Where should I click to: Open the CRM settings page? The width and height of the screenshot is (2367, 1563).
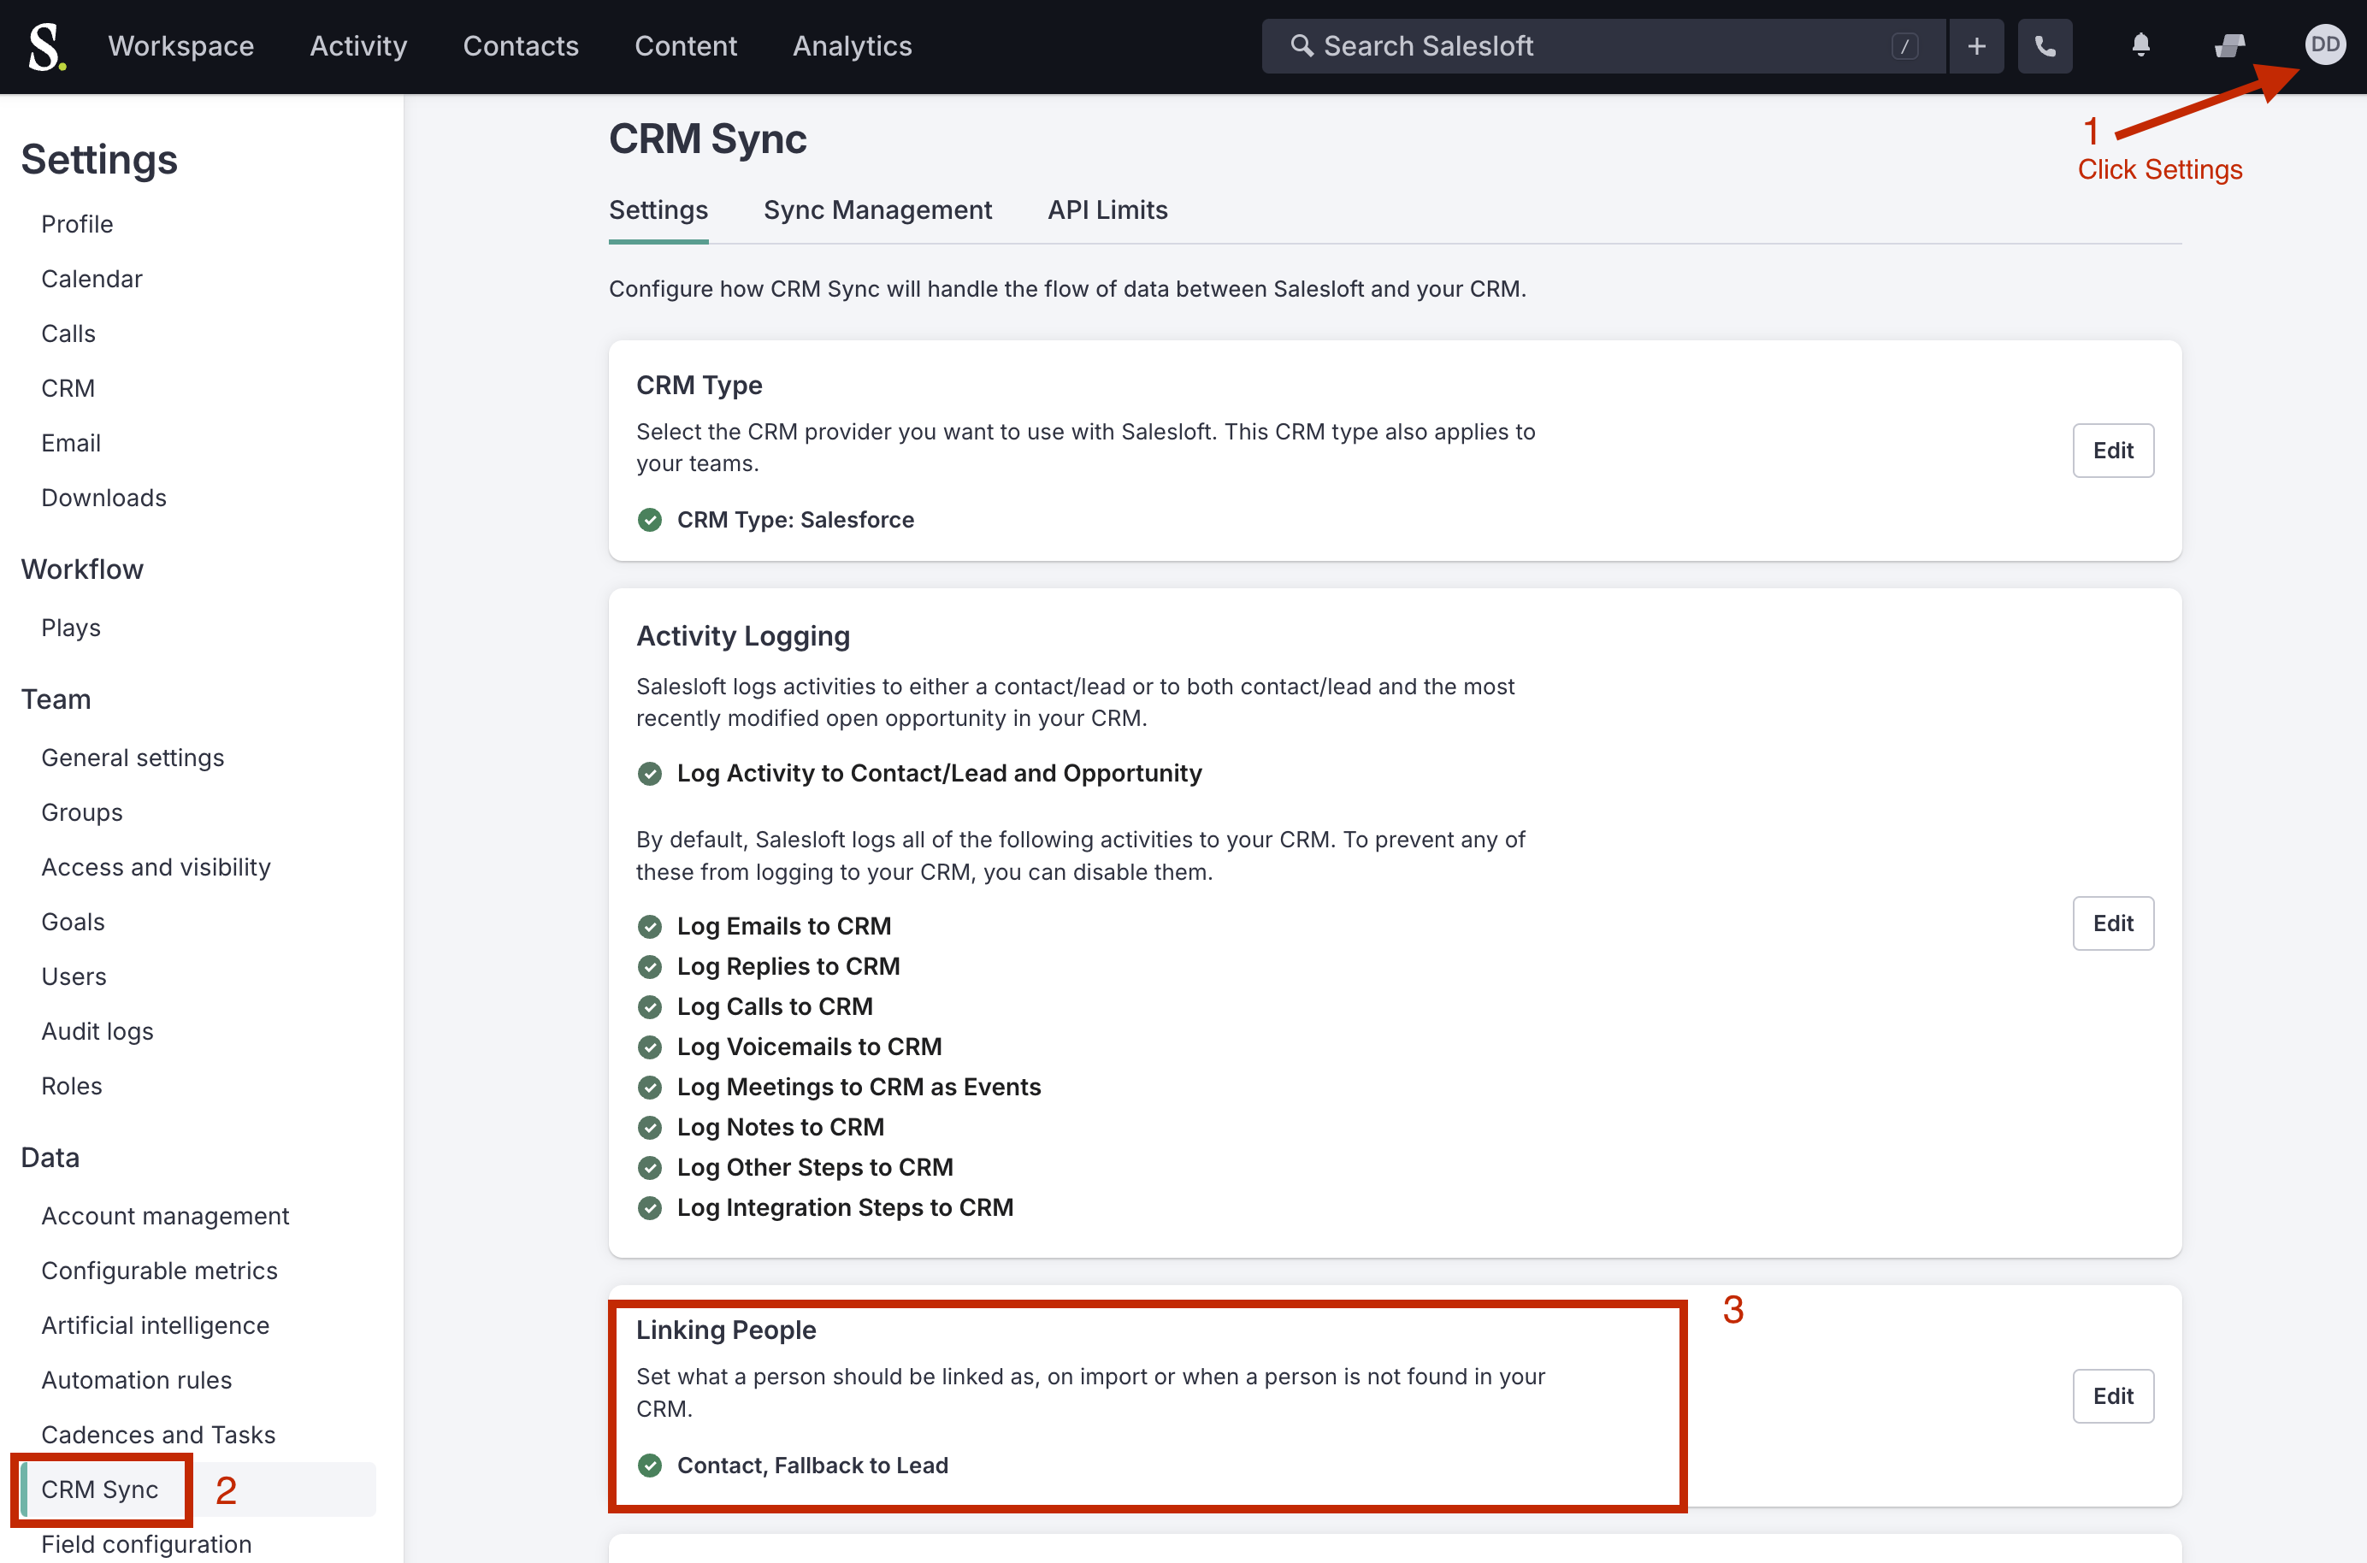click(x=68, y=389)
